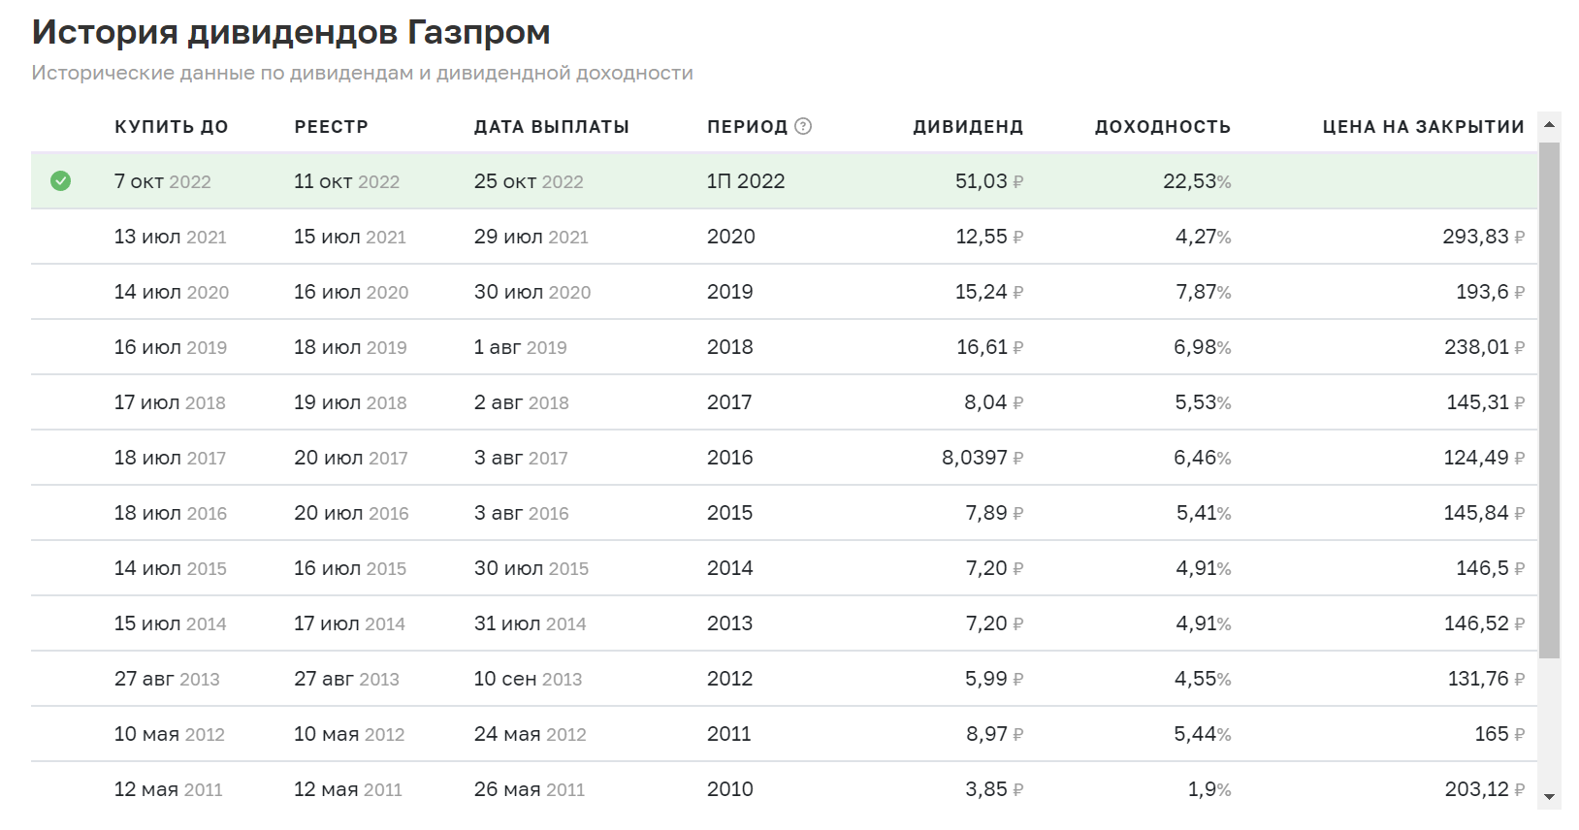The height and width of the screenshot is (830, 1579).
Task: Click the ПЕРИОД column header
Action: pyautogui.click(x=747, y=127)
